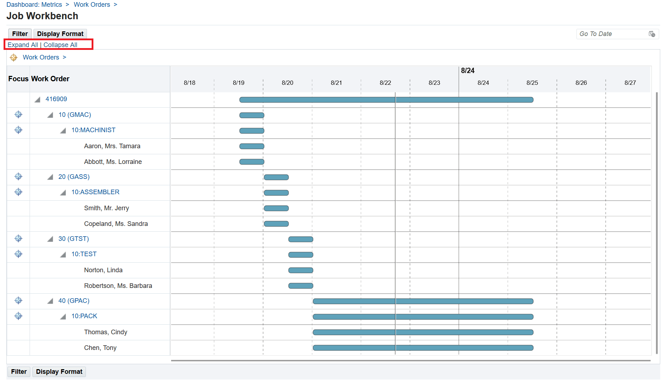Click the Gantt bar for Chen, Tony
Image resolution: width=667 pixels, height=382 pixels.
click(x=423, y=347)
